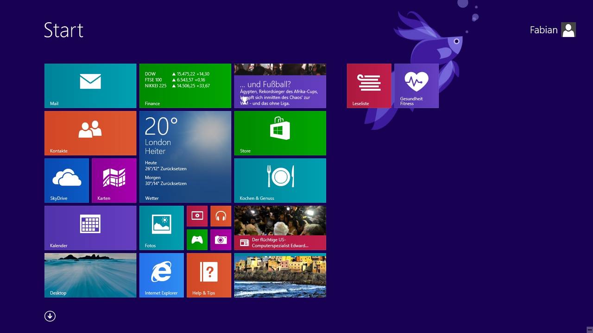This screenshot has width=593, height=333.
Task: Open the Kalender tile
Action: point(90,228)
